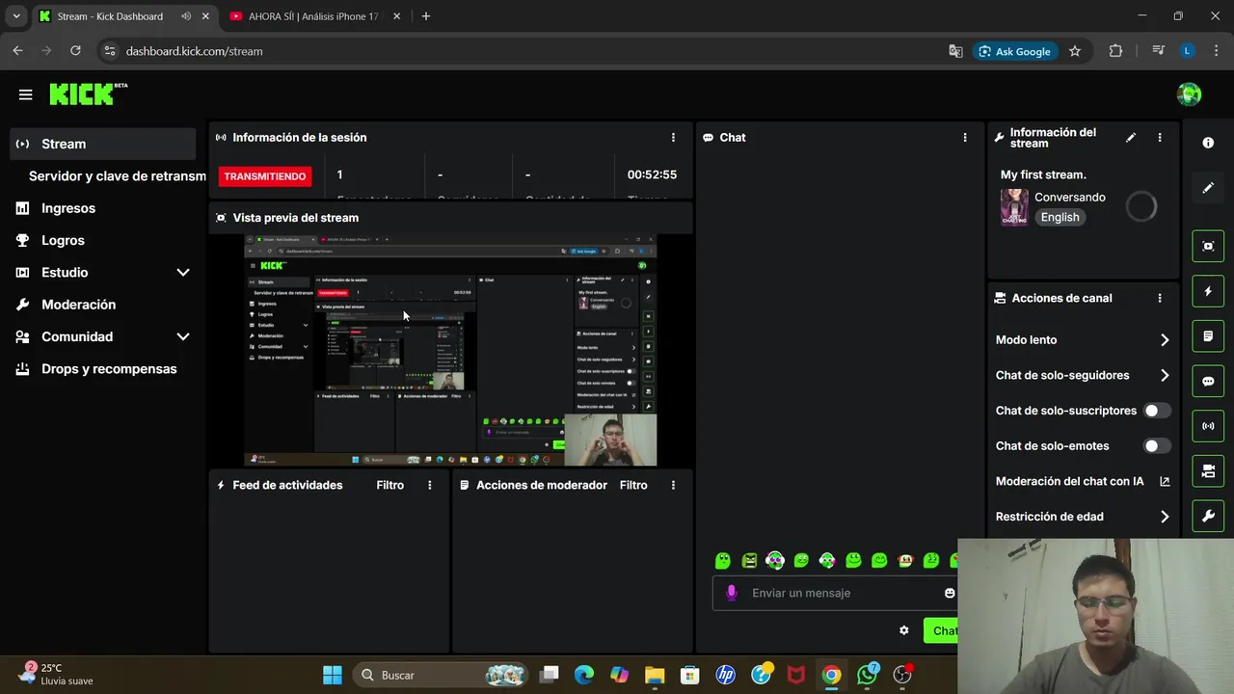The height and width of the screenshot is (694, 1234).
Task: Edit stream info via pencil in panel header
Action: tap(1131, 138)
